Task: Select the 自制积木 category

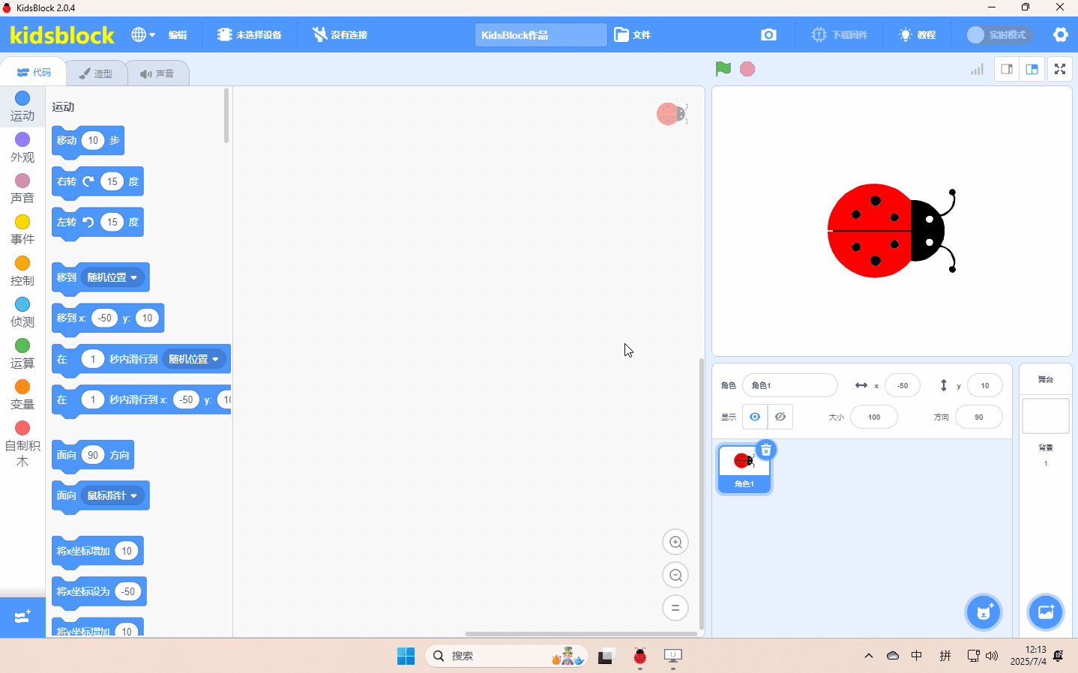Action: [22, 444]
